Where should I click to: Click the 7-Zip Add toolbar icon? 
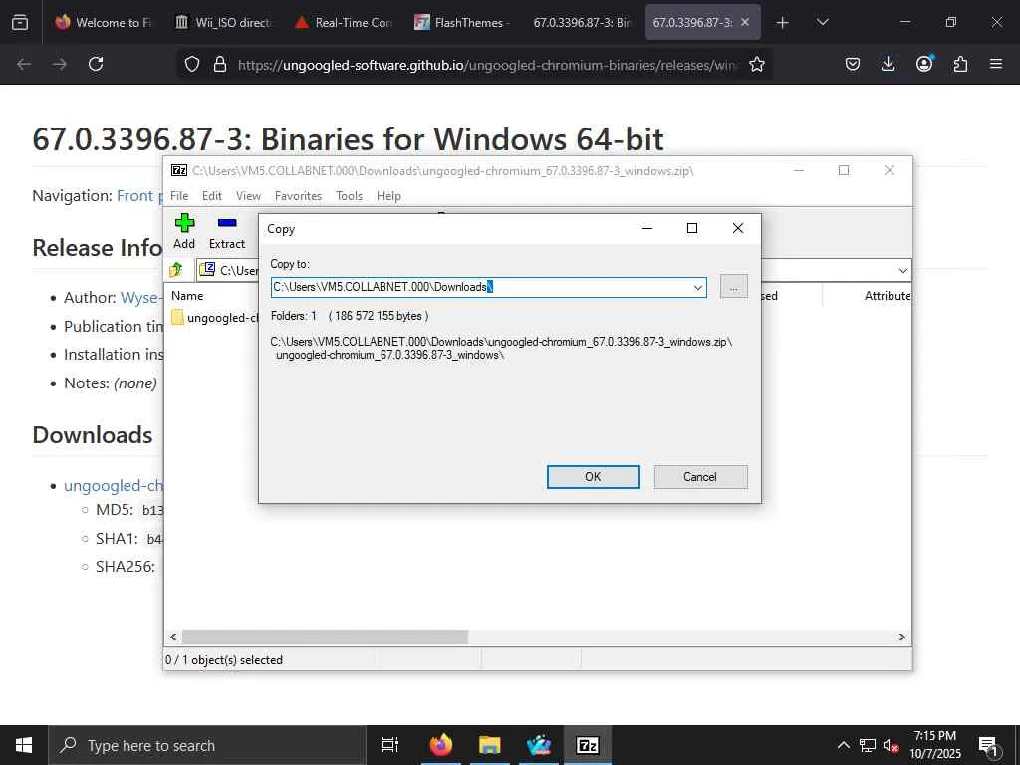184,223
